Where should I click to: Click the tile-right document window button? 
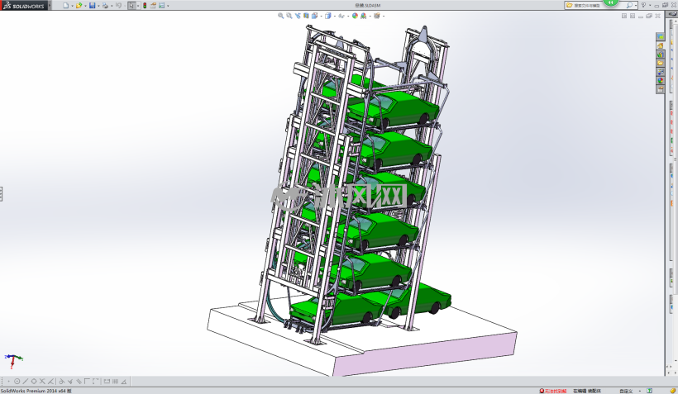pos(633,16)
